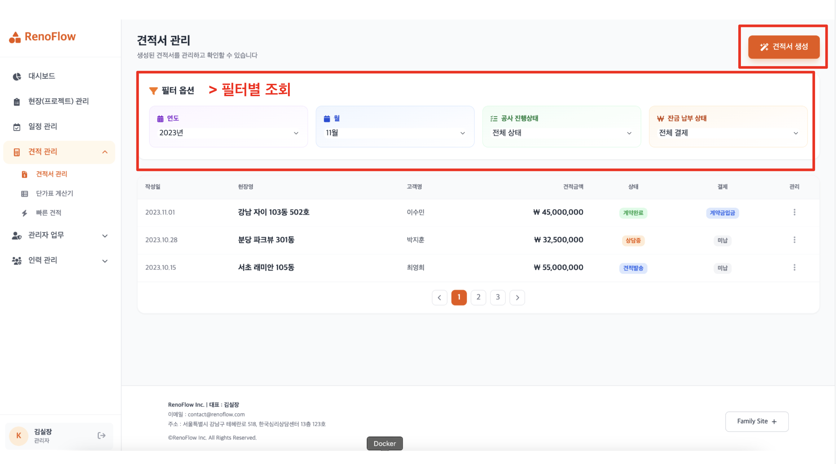Collapse the 견적 관리 sidebar menu
The image size is (836, 464).
point(104,152)
